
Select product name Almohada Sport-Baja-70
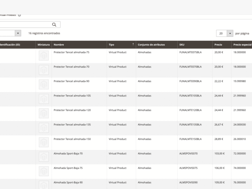(68, 153)
